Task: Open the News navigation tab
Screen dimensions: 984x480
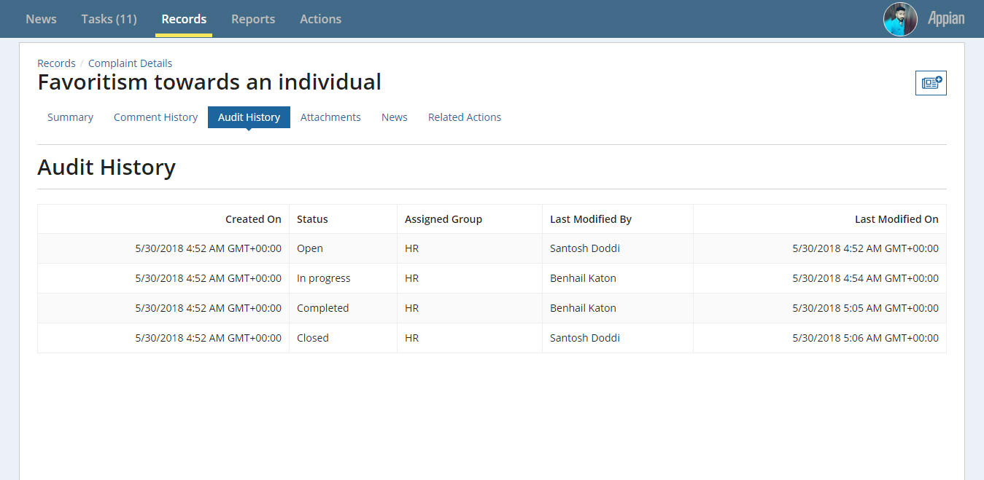Action: click(41, 19)
